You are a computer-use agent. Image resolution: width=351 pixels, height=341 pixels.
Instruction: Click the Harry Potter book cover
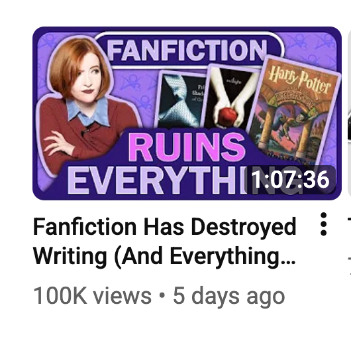295,109
